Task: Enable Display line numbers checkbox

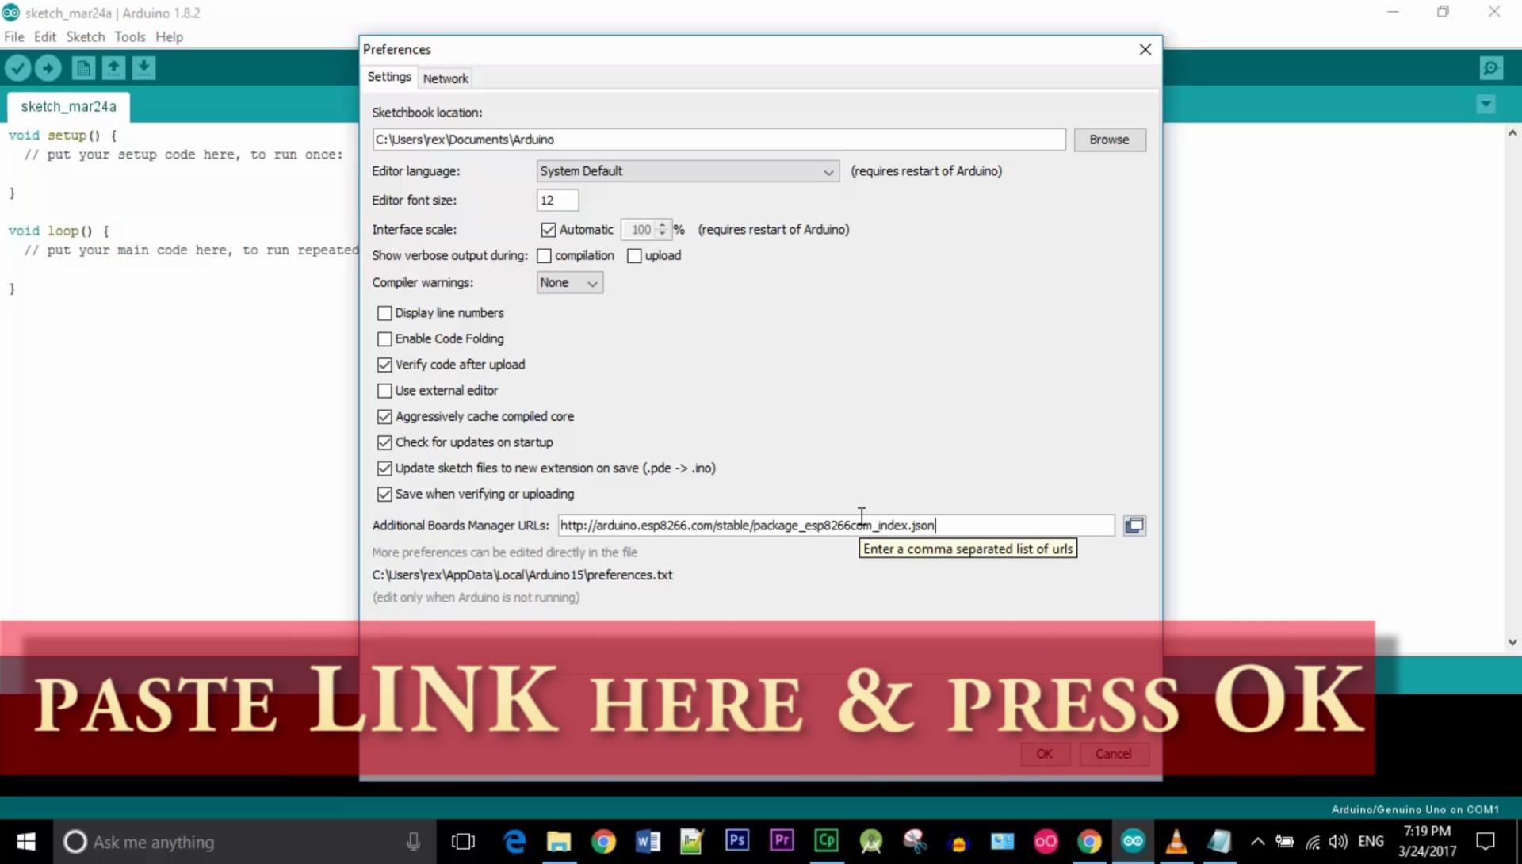Action: 384,313
